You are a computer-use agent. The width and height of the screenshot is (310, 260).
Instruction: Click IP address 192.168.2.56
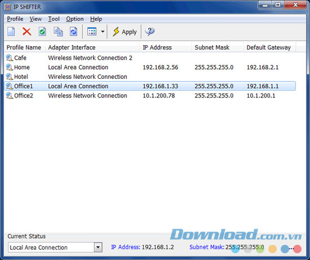click(x=160, y=68)
